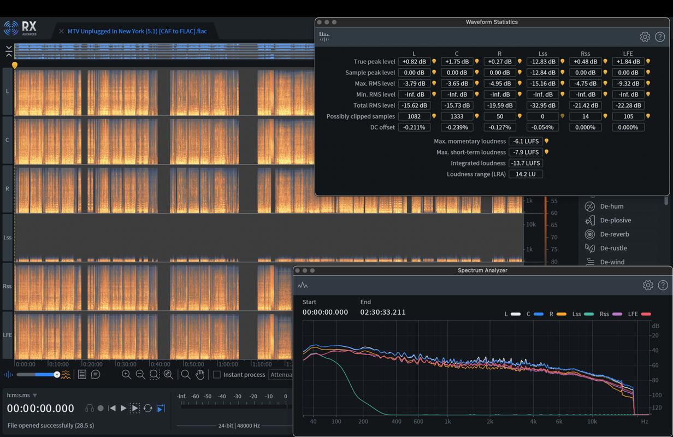Click the Spectrum Analyzer help icon

[x=663, y=285]
